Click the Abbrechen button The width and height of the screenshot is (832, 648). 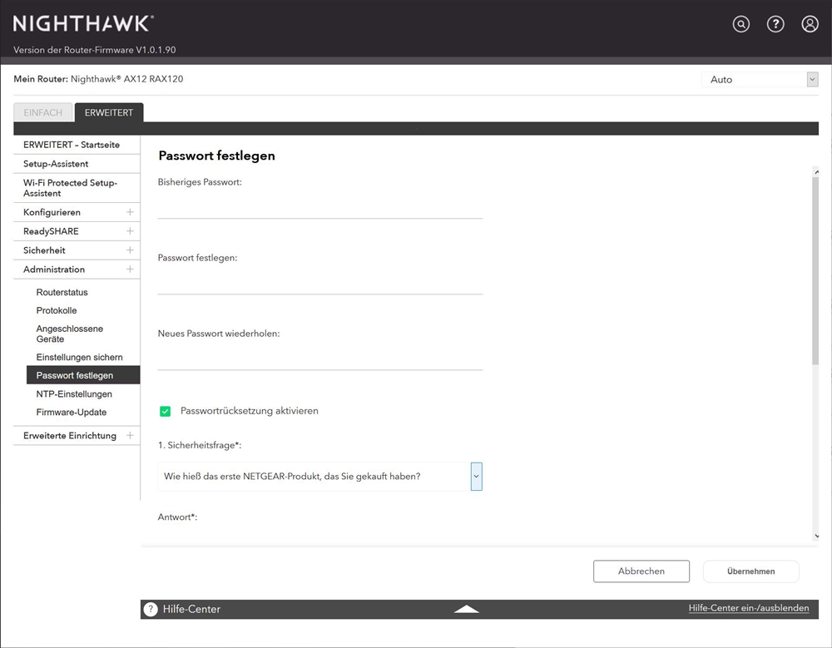(641, 571)
